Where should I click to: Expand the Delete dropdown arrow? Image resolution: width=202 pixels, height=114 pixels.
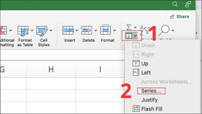96,30
